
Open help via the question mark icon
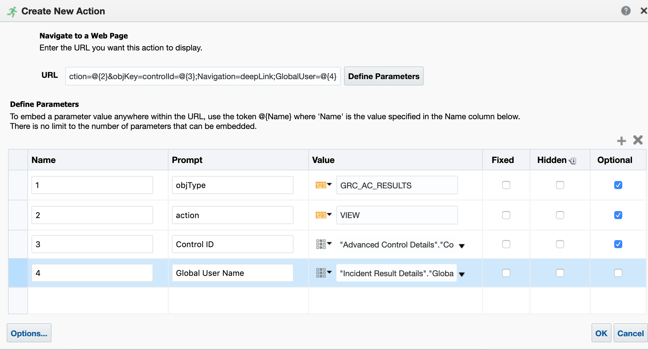click(x=626, y=11)
